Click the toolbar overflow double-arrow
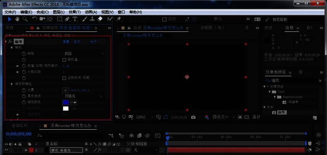The image size is (327, 155). click(x=248, y=19)
